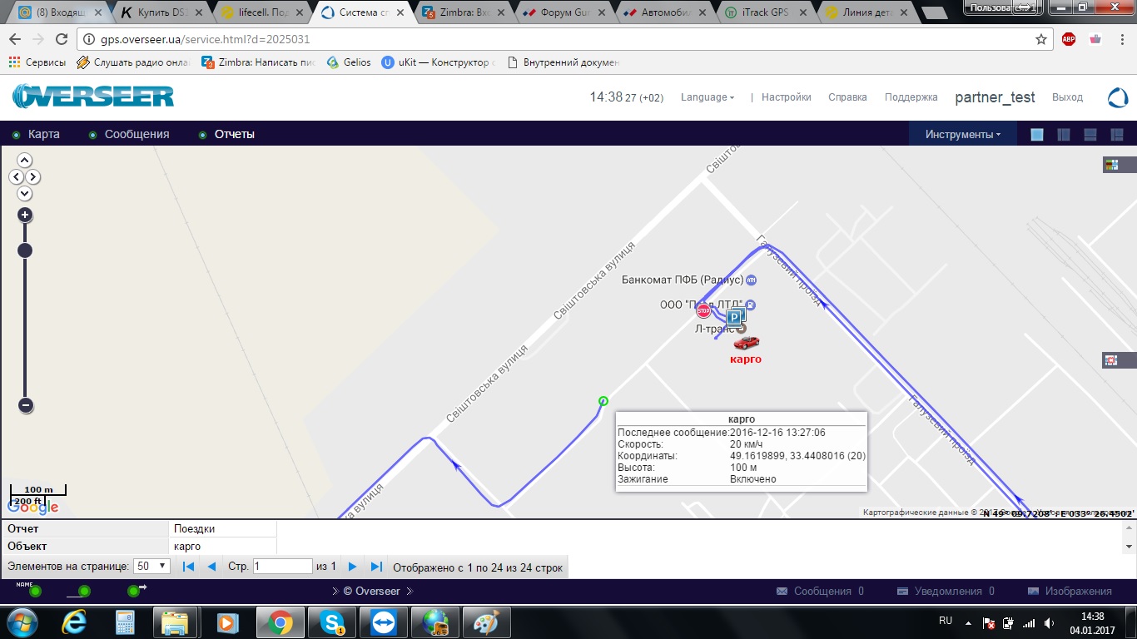
Task: Open the Инструменты dropdown
Action: (963, 135)
